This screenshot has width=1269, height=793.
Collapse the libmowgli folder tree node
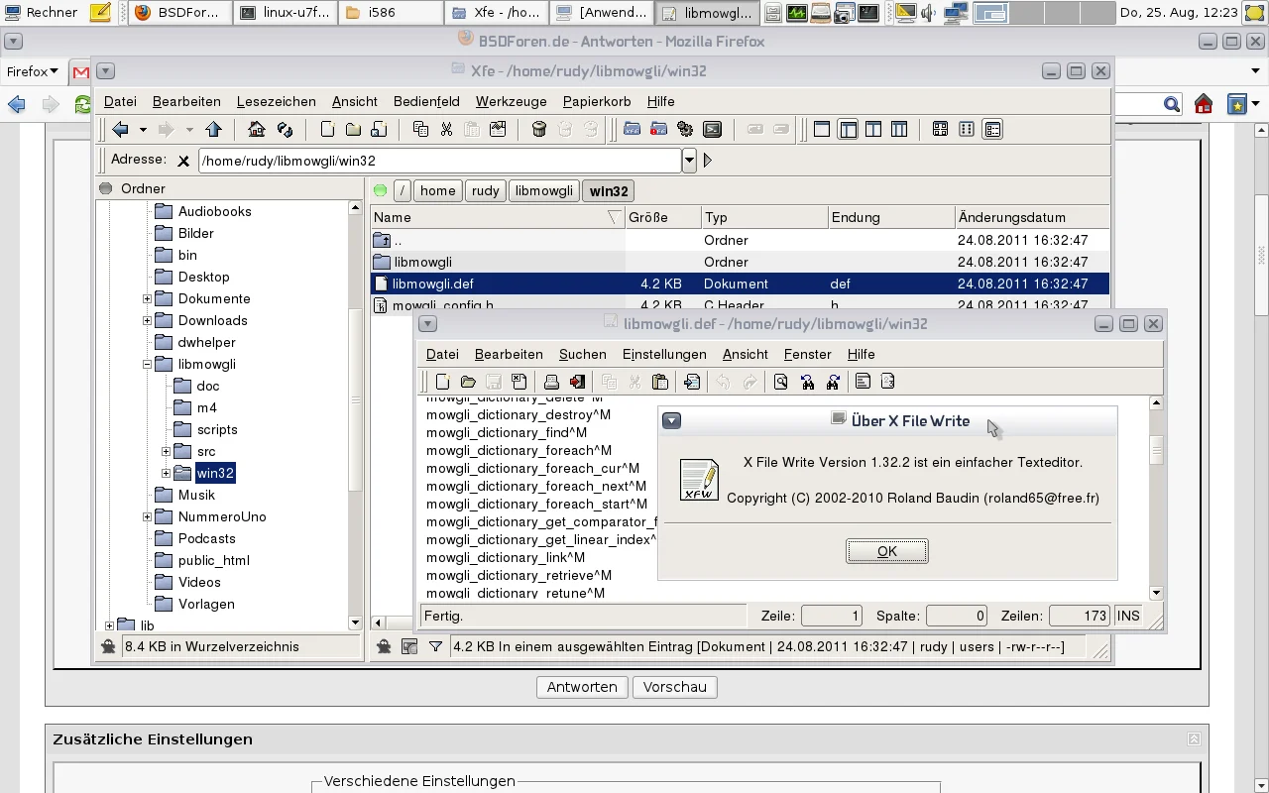(x=147, y=364)
